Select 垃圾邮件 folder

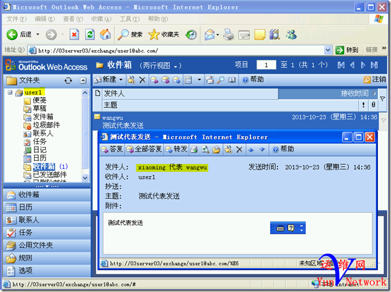[47, 125]
